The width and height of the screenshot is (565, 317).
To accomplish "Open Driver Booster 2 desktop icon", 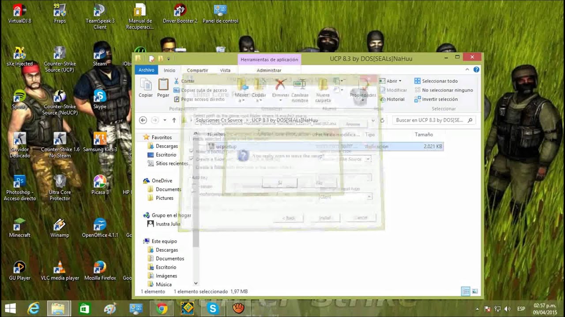I will point(180,14).
